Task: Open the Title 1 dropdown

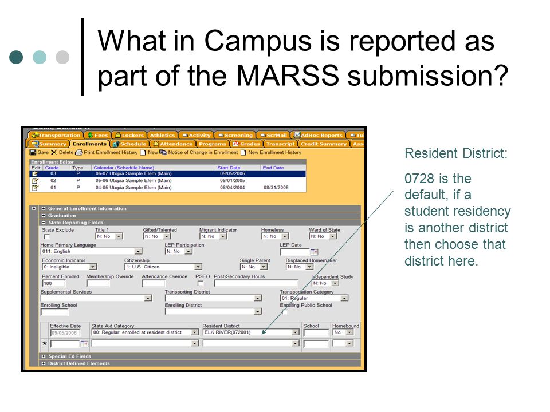Action: coord(119,236)
